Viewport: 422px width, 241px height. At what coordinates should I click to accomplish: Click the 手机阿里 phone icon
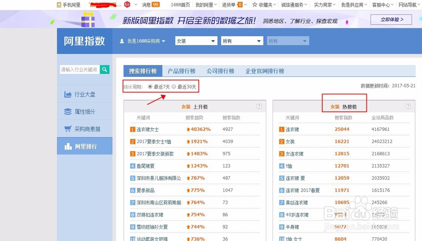[59, 5]
